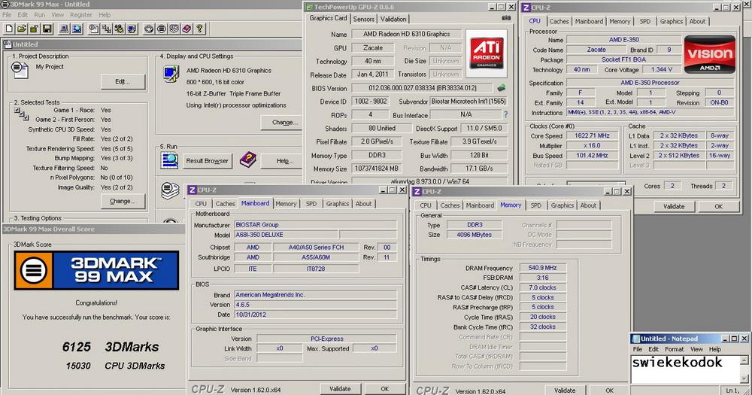Open the Run menu in 3DMark 99 Max
Image resolution: width=752 pixels, height=395 pixels.
[x=39, y=15]
